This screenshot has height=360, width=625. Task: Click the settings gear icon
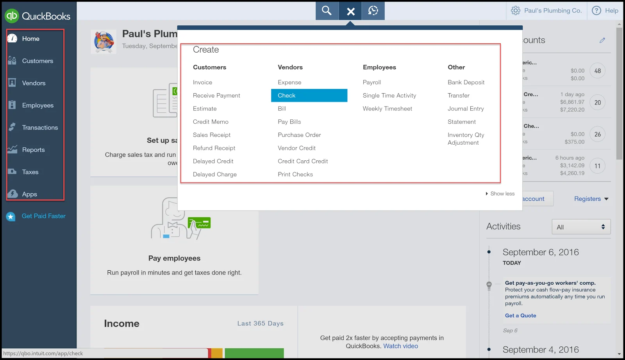point(516,11)
